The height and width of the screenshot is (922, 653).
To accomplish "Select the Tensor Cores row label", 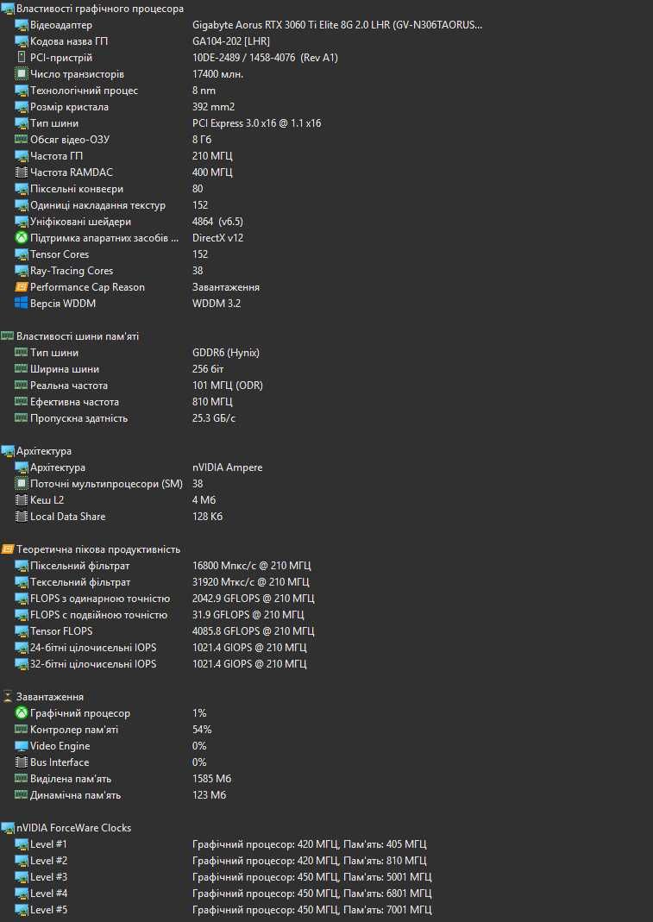I will (60, 254).
